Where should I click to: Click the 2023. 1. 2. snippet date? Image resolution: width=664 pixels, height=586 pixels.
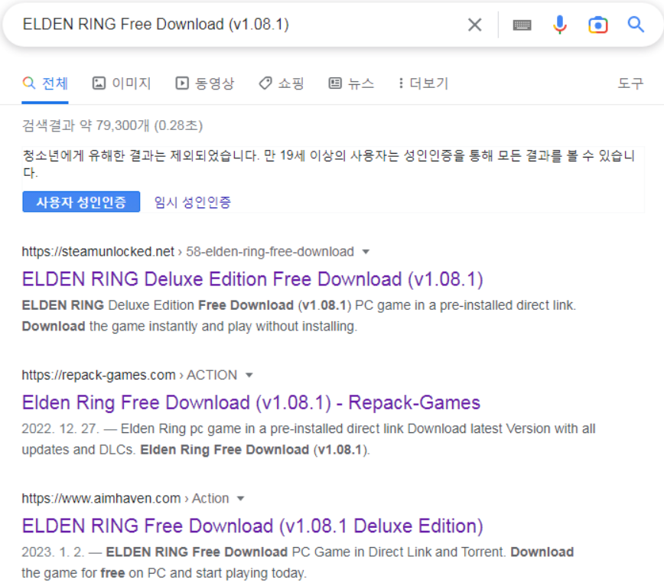[x=53, y=552]
